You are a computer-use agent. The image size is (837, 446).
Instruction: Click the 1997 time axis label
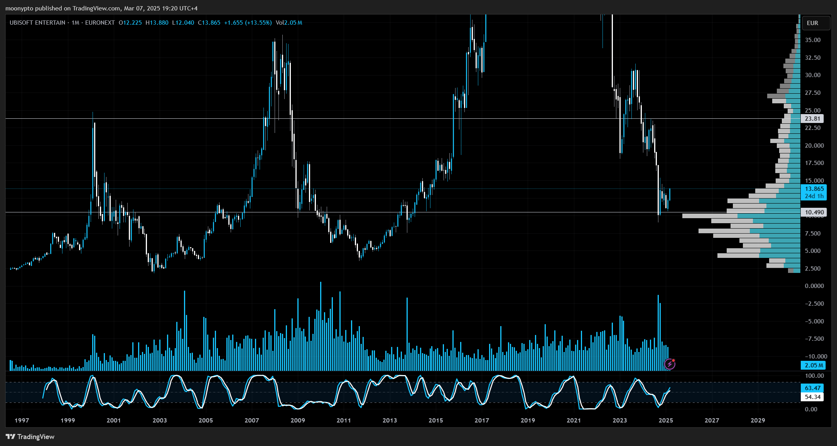click(22, 421)
